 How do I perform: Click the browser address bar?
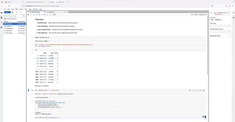point(117,6)
